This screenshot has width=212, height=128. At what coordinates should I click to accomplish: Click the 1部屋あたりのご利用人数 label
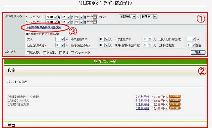coord(43,34)
